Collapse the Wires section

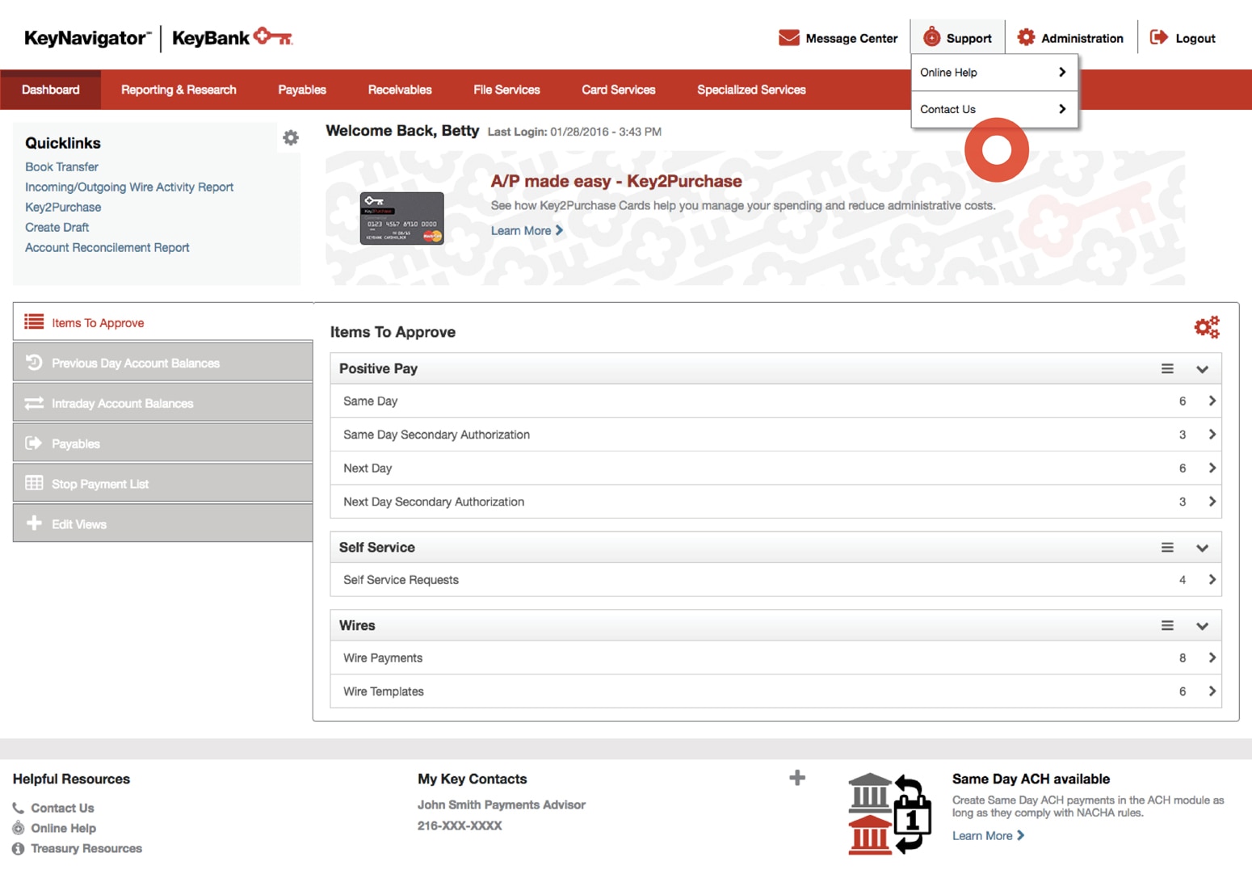(1202, 626)
